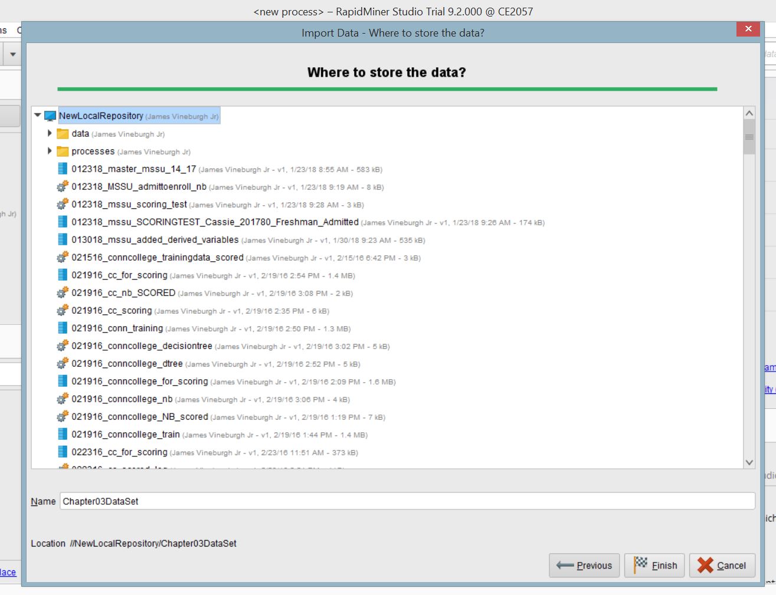This screenshot has width=776, height=595.
Task: Select the NewLocalRepository monitor icon
Action: 50,116
